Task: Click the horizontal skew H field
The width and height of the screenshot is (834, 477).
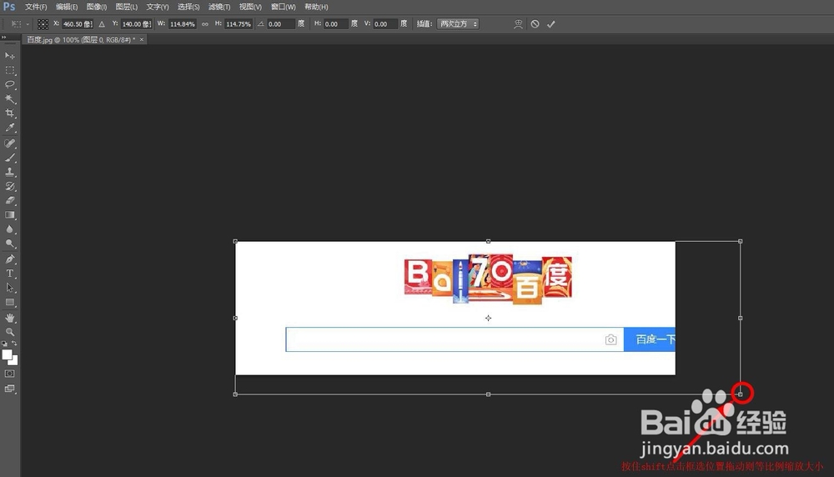Action: click(337, 24)
